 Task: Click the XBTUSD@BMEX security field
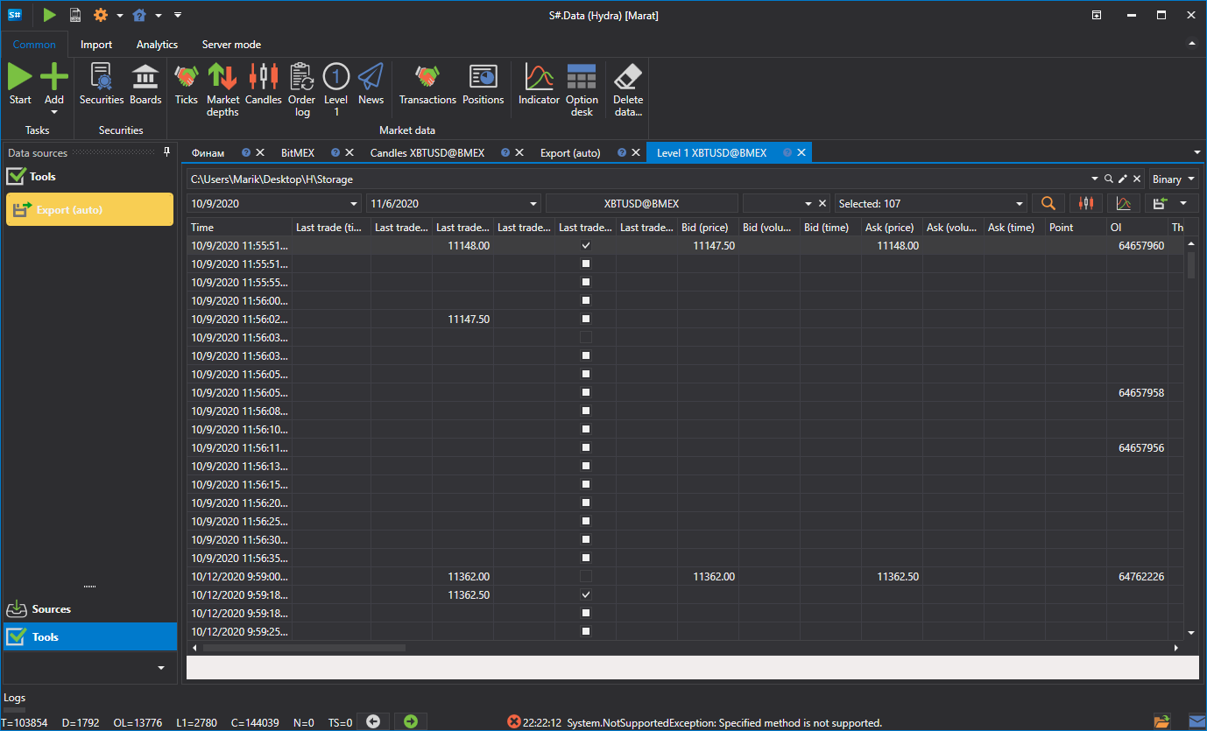coord(641,203)
